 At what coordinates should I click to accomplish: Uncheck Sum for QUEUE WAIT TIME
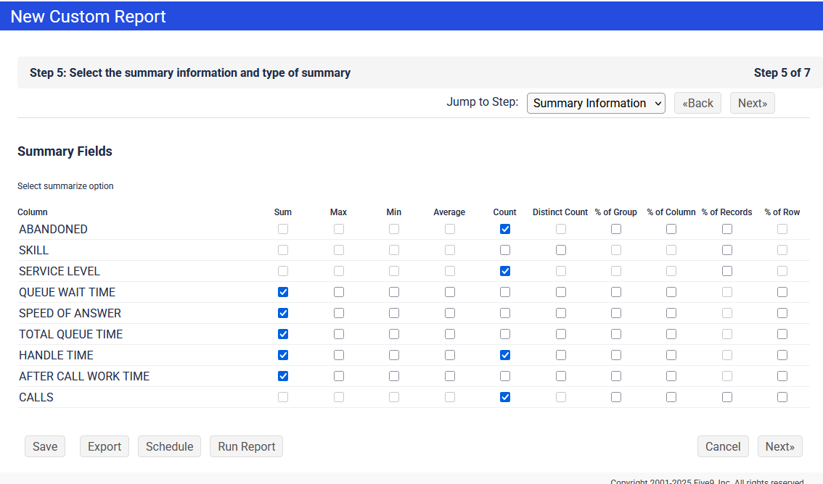point(283,292)
